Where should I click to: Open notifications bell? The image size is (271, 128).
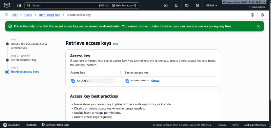pos(176,5)
